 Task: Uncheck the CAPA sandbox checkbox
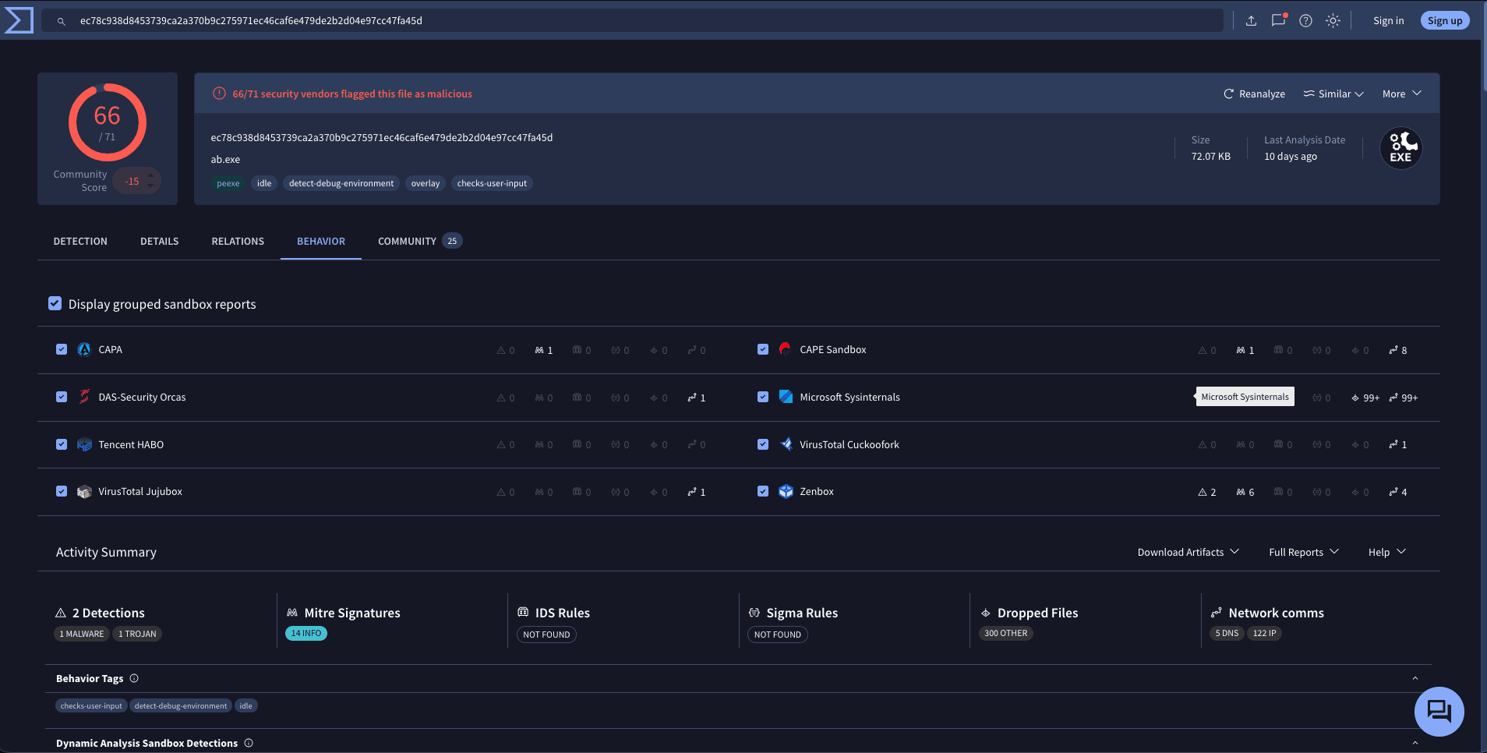click(62, 349)
